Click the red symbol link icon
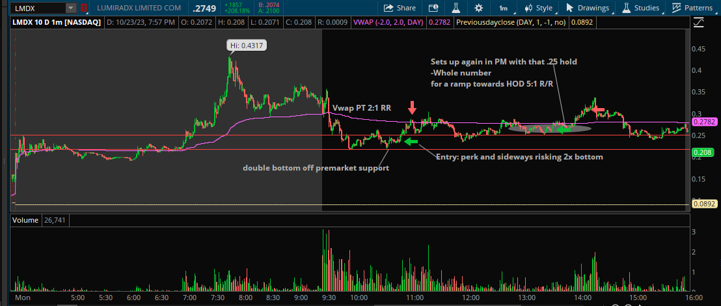721x306 pixels. pos(83,8)
